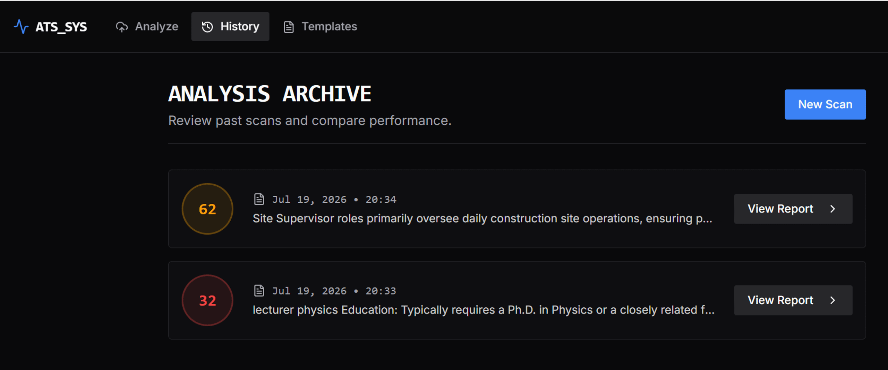Image resolution: width=888 pixels, height=370 pixels.
Task: Click the ATS_SYS pulse logo icon
Action: coord(21,27)
